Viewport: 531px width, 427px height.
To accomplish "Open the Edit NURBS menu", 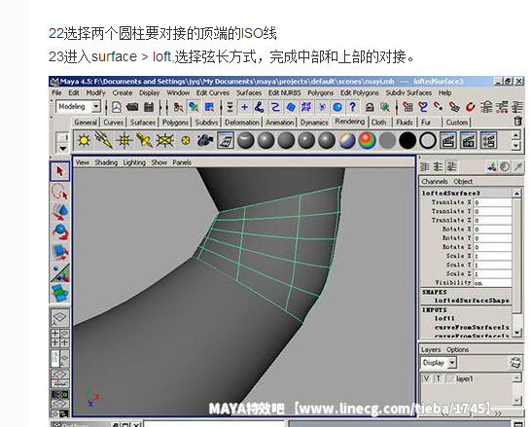I will point(284,92).
